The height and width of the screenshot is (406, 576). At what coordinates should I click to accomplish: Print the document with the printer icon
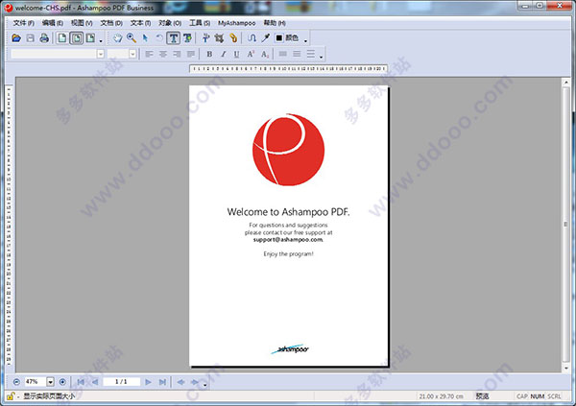pos(44,37)
